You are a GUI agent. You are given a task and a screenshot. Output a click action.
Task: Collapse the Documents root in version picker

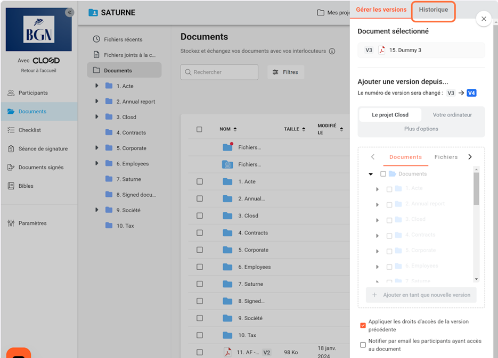[371, 174]
